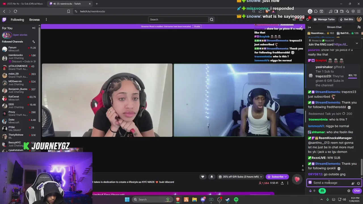
Task: Click the stream chat scrollbar
Action: [361, 167]
